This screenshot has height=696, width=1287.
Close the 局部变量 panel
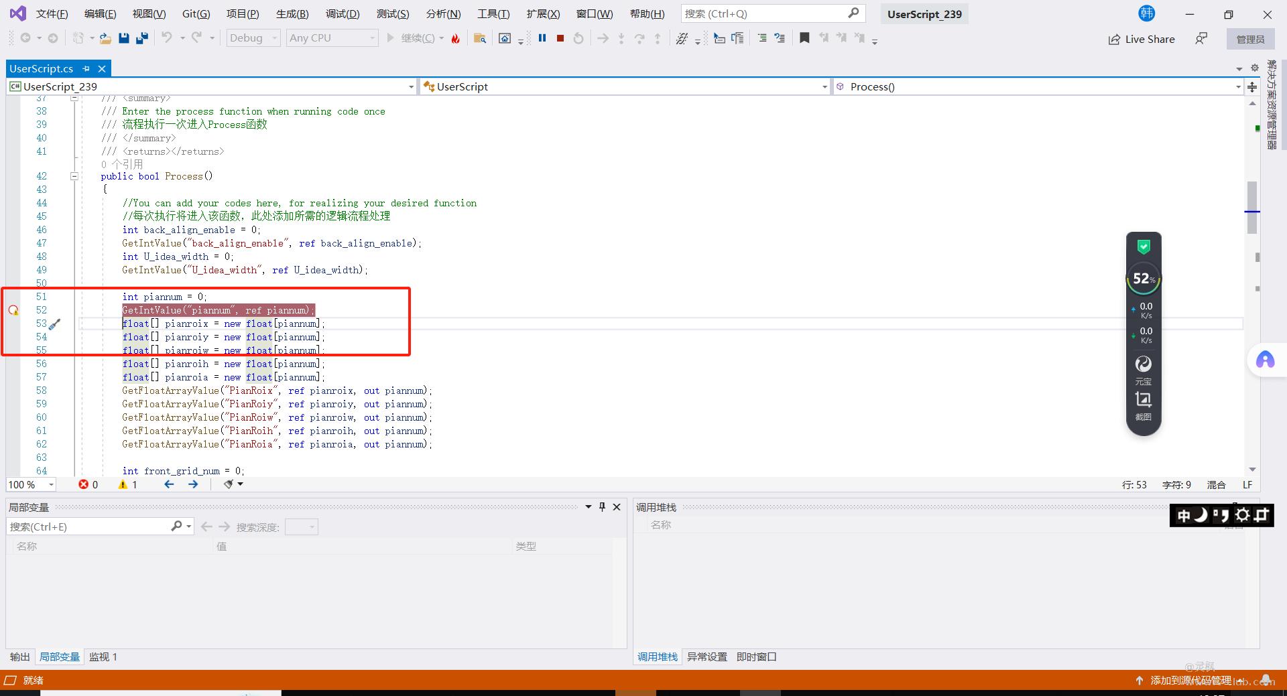pyautogui.click(x=617, y=507)
